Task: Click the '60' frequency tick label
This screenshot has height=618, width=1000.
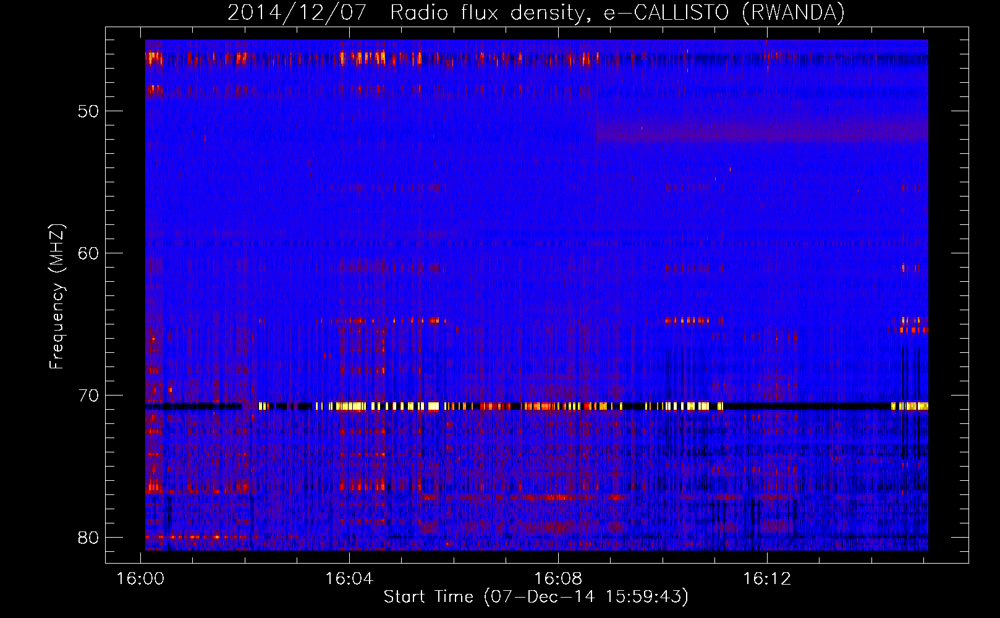Action: (88, 253)
